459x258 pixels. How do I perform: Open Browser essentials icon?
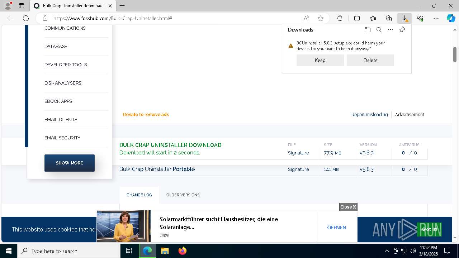click(x=420, y=18)
